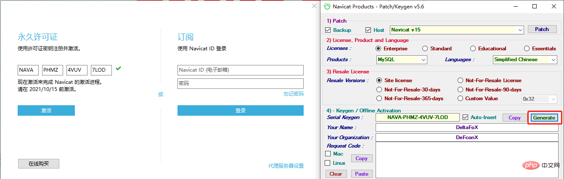Select Educational license radio button

[x=473, y=49]
